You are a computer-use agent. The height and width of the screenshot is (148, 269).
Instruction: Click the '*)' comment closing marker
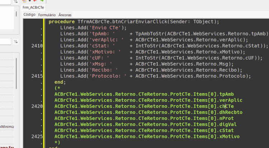(57, 143)
